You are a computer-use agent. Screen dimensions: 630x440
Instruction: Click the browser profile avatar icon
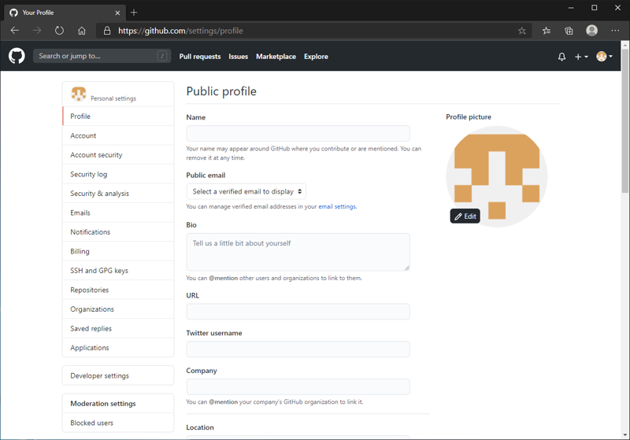[x=591, y=31]
